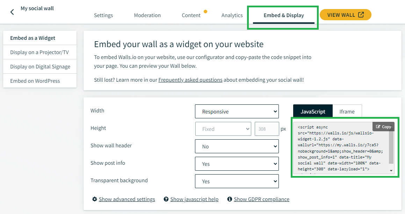Open the Width dropdown set to Responsive
This screenshot has height=214, width=405.
tap(237, 111)
